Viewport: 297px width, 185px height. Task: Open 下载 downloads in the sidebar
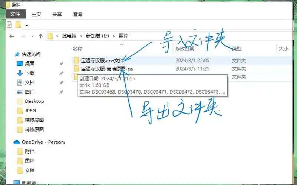[x=30, y=73]
